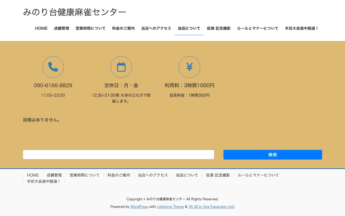Click the Lightning Theme footer link

tap(170, 207)
